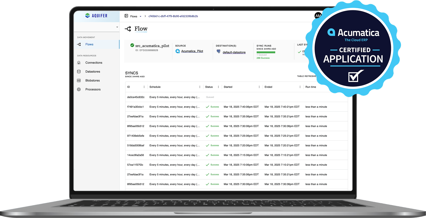This screenshot has height=218, width=426.
Task: Click the flow ID EFD2339B8B2B
Action: click(x=147, y=50)
